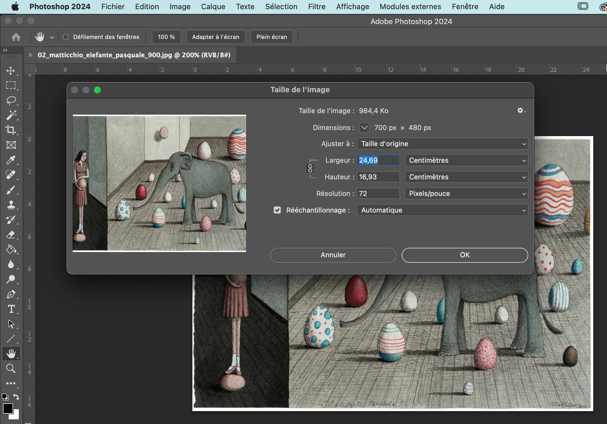This screenshot has width=607, height=424.
Task: Select the Brush tool
Action: (11, 190)
